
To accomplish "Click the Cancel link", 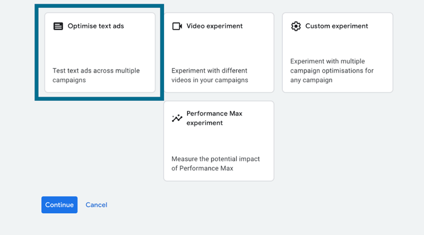I will 96,205.
